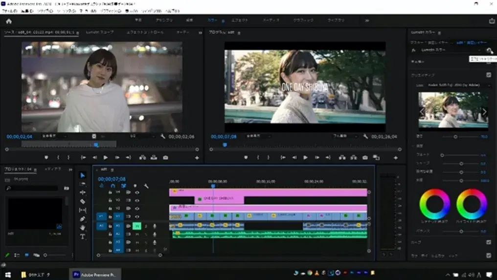Open the Effect Controls tab
The height and width of the screenshot is (280, 497).
click(145, 32)
